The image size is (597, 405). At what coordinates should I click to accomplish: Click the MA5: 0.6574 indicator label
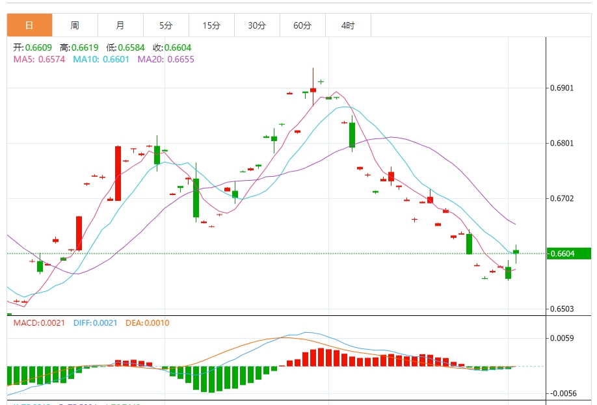point(39,59)
